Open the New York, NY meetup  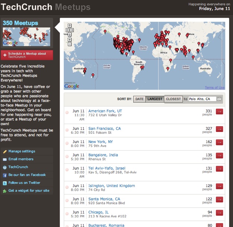[x=100, y=142]
